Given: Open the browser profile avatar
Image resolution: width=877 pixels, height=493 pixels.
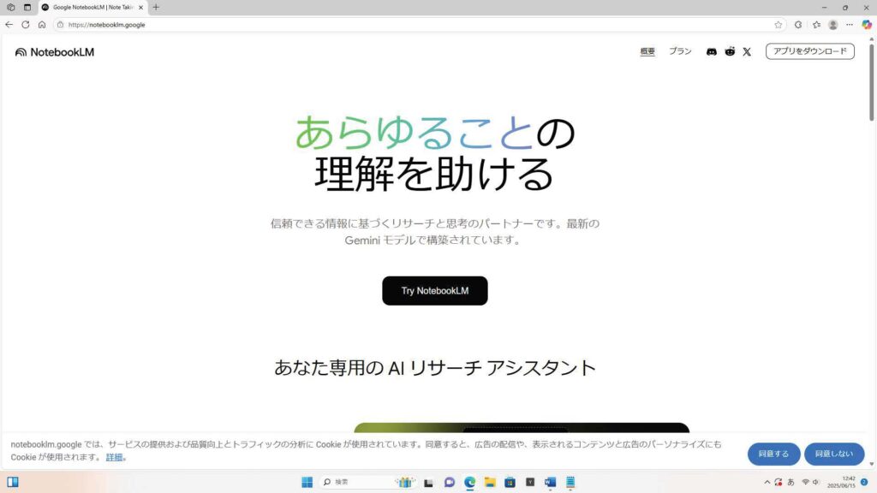Looking at the screenshot, I should (x=832, y=25).
